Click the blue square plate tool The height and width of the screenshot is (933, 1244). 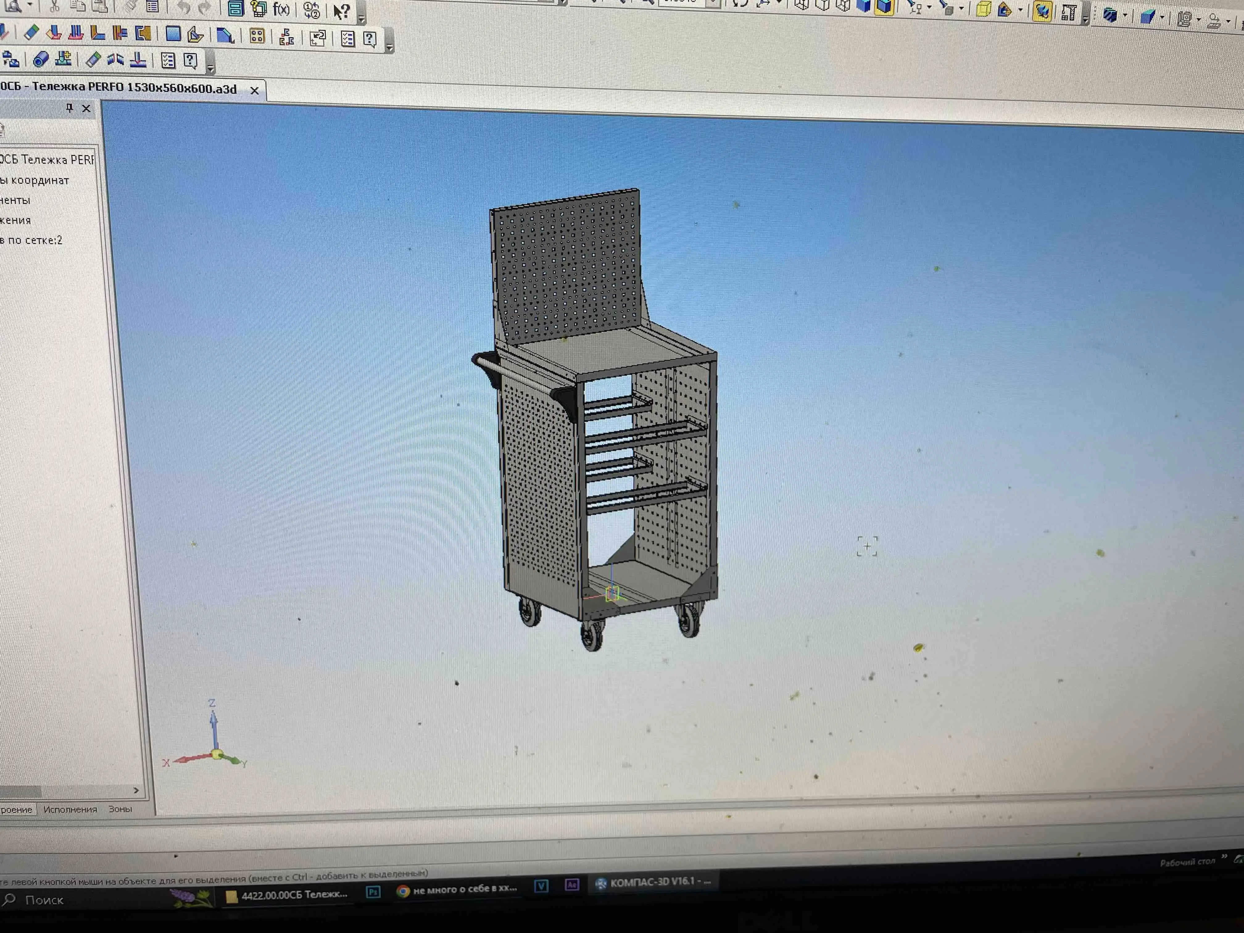173,34
